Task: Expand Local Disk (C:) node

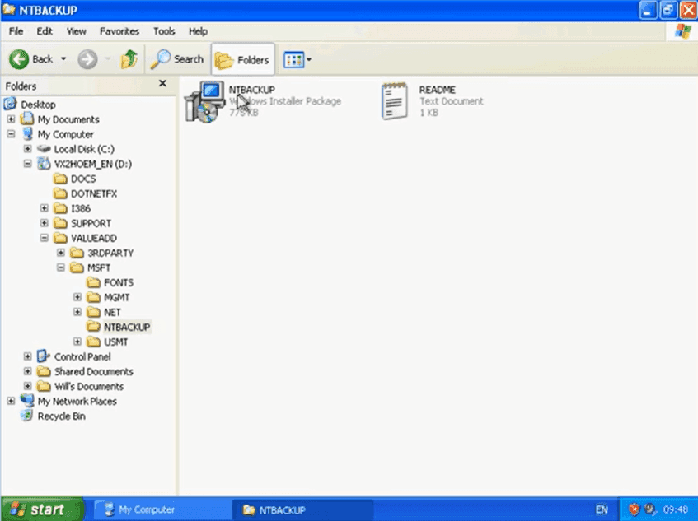Action: click(x=27, y=148)
